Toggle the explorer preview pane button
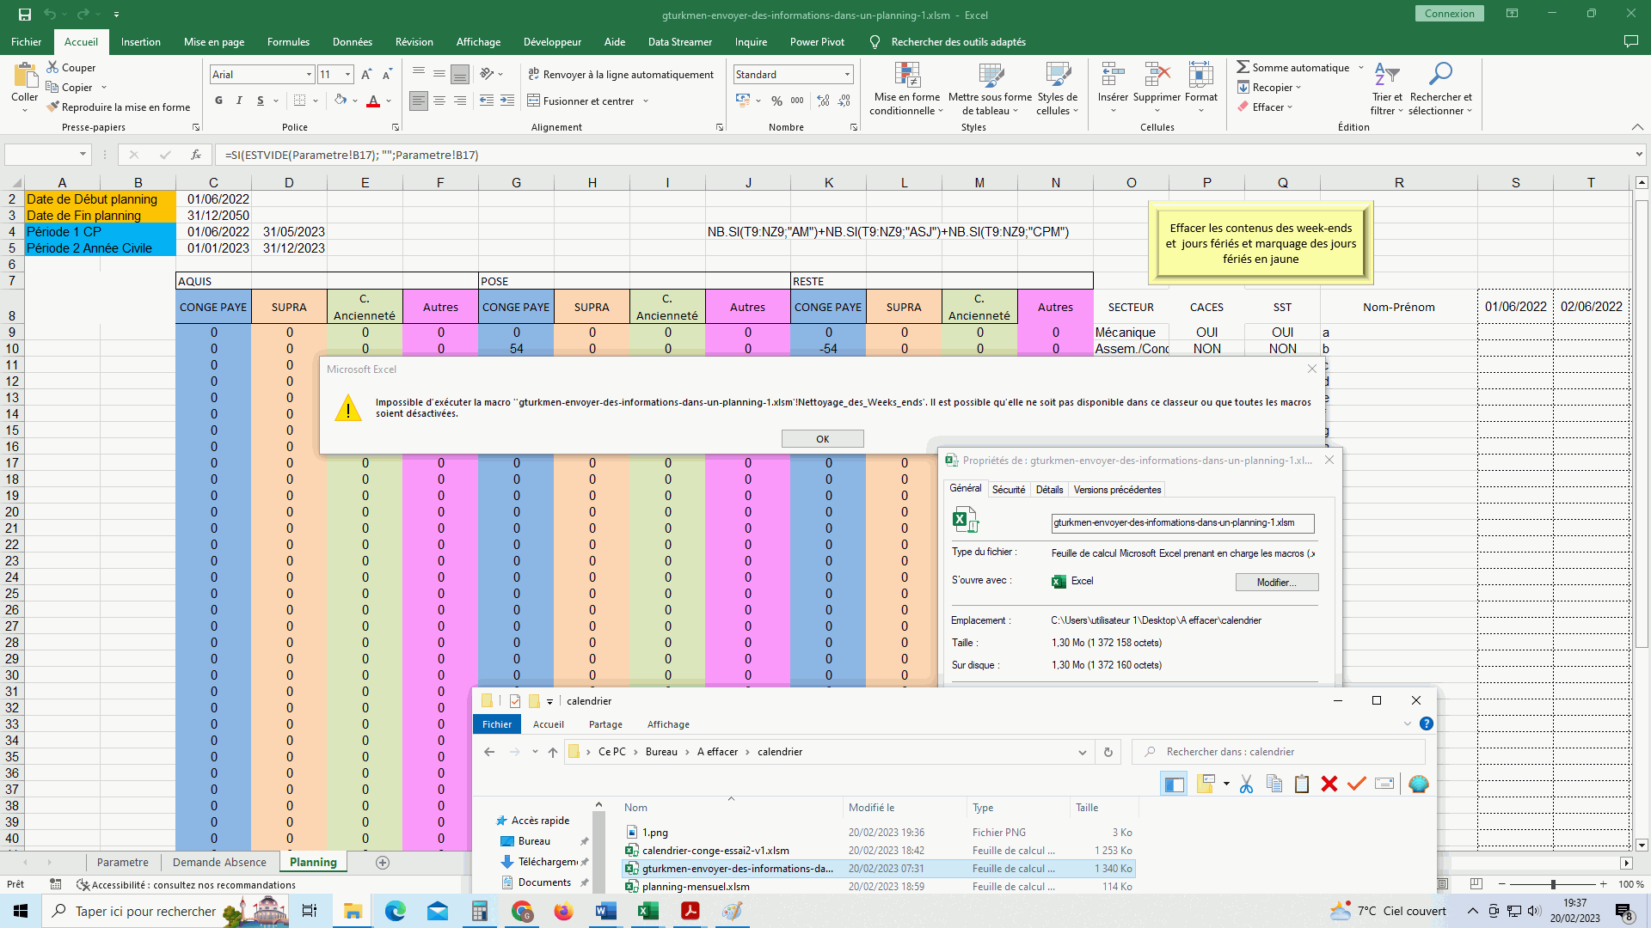The width and height of the screenshot is (1651, 928). pyautogui.click(x=1174, y=784)
